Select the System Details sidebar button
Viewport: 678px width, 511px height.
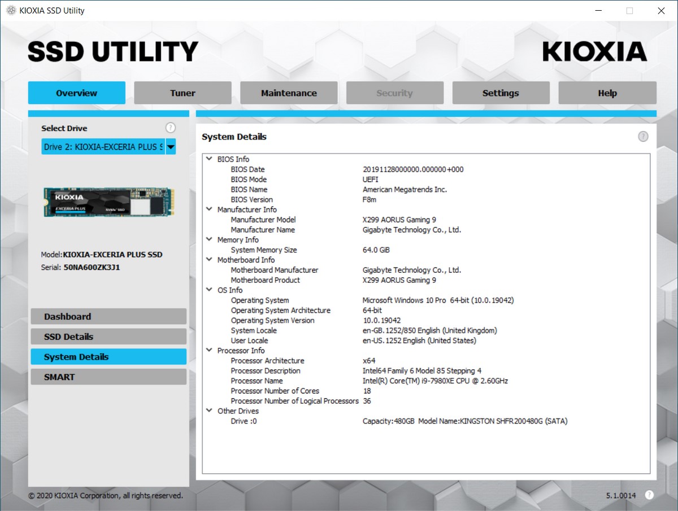click(108, 357)
